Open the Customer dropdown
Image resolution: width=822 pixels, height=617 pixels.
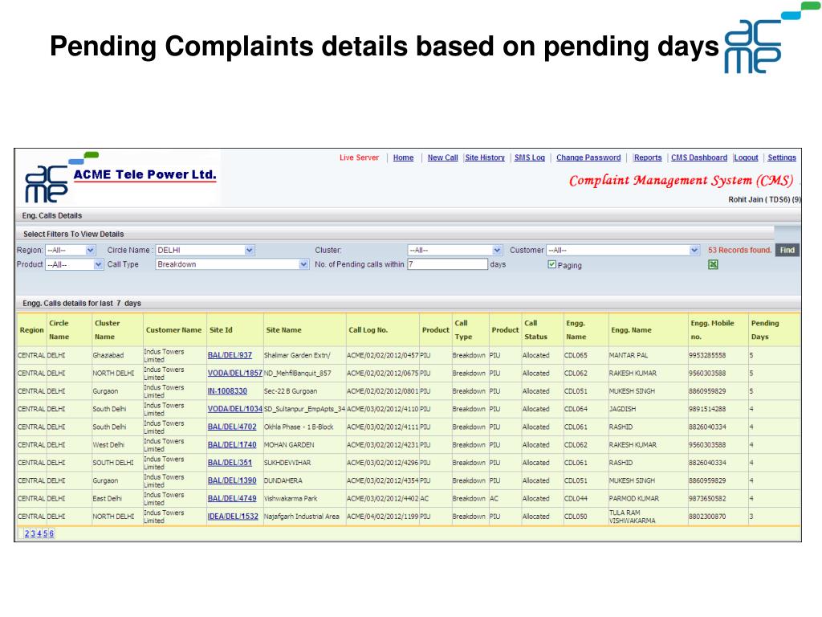[623, 251]
